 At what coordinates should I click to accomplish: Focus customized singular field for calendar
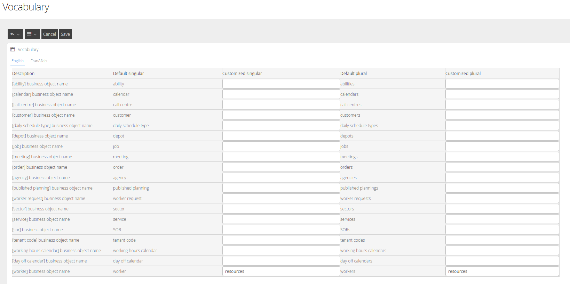281,94
